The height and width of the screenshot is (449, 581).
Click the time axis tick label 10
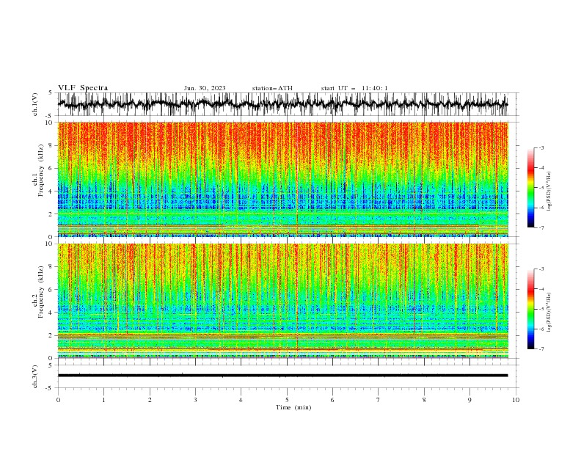click(x=516, y=400)
